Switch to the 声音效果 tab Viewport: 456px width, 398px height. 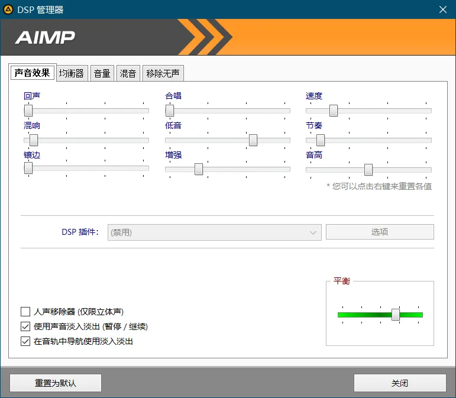[33, 73]
